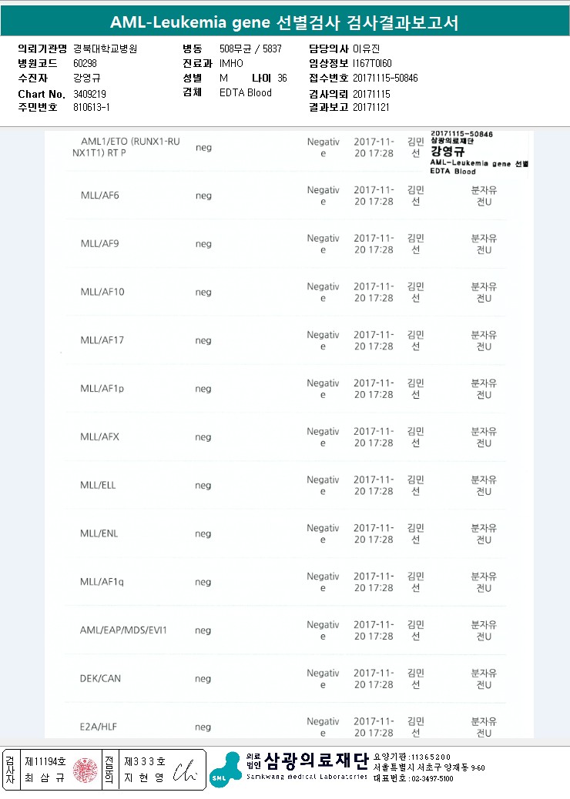This screenshot has height=799, width=570.
Task: Select the MLL/AF6 test row name
Action: [x=100, y=196]
